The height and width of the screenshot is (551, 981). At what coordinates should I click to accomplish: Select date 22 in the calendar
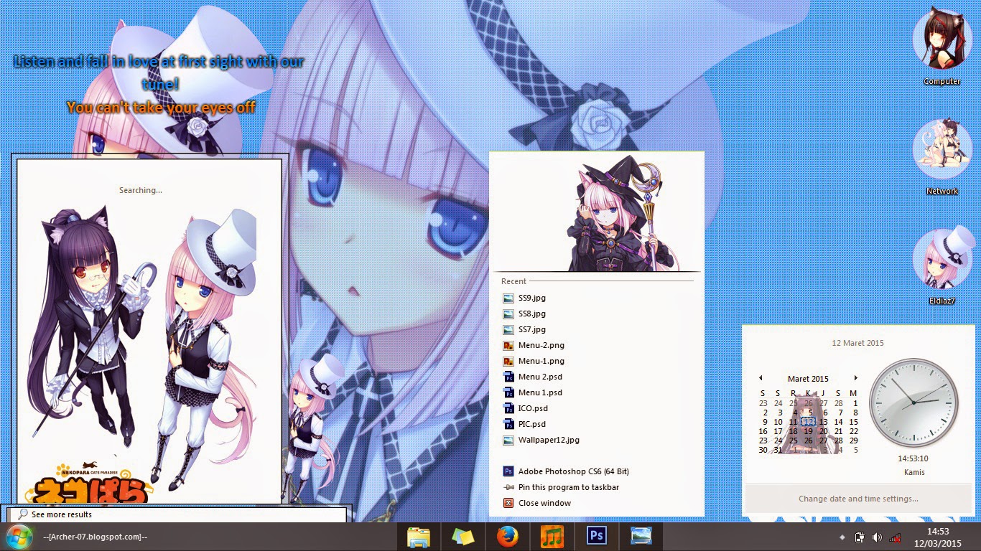(x=853, y=431)
